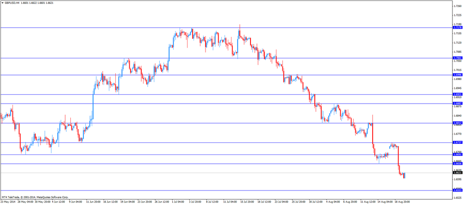Click the 8 Jul 12:00 time label
This screenshot has width=463, height=204.
[x=213, y=202]
